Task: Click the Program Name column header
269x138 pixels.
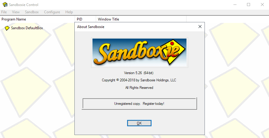Action: coord(14,19)
